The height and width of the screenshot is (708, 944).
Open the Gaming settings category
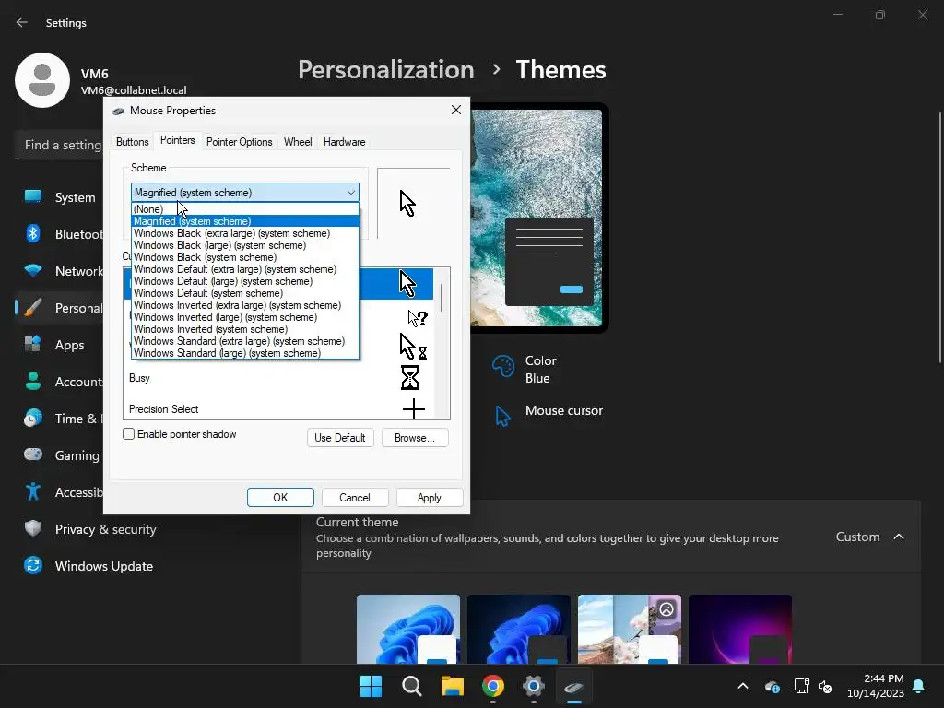tap(60, 455)
